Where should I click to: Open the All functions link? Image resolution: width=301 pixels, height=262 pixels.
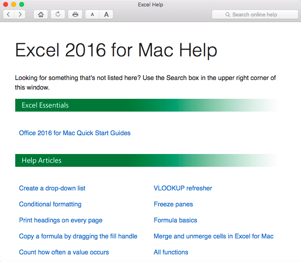coord(171,252)
